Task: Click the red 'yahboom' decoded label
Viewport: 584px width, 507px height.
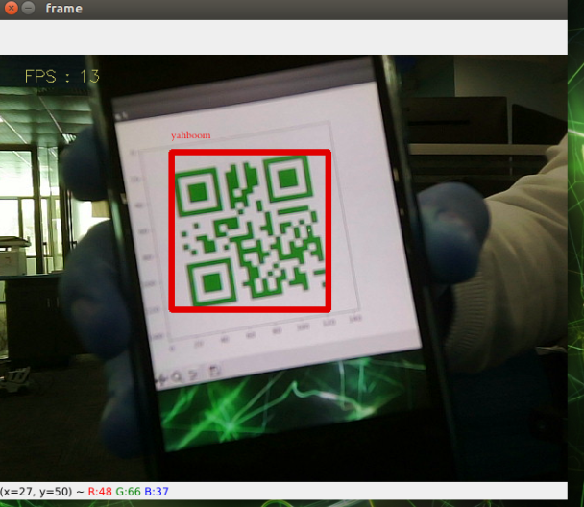Action: click(x=190, y=136)
